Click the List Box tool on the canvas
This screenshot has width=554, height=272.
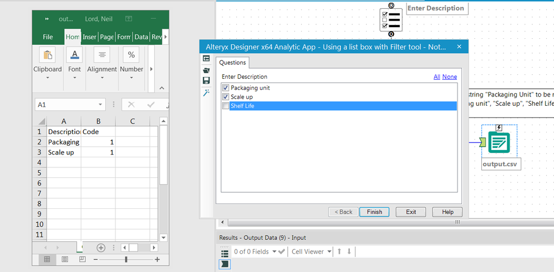[x=391, y=20]
